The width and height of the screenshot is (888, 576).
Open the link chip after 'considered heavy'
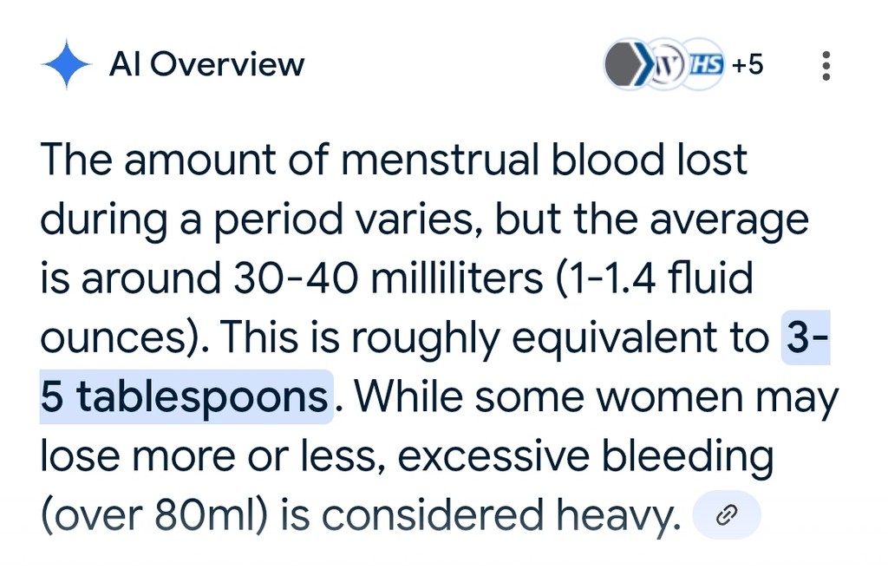click(x=727, y=515)
